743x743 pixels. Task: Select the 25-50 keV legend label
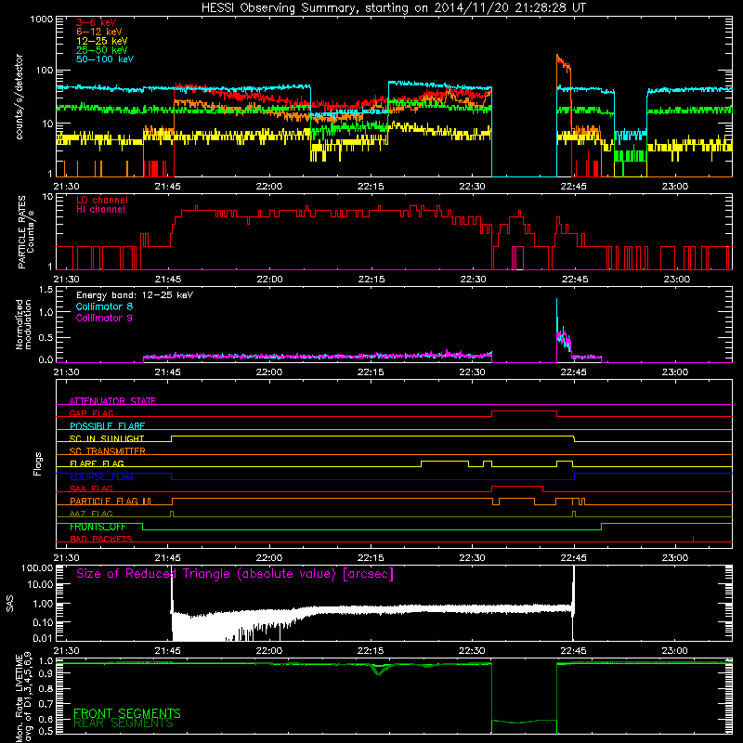click(x=101, y=50)
